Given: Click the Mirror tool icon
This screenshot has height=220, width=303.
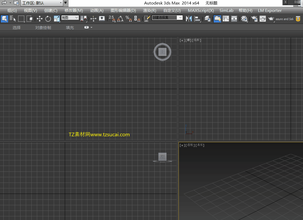Looking at the screenshot, I should tap(189, 18).
